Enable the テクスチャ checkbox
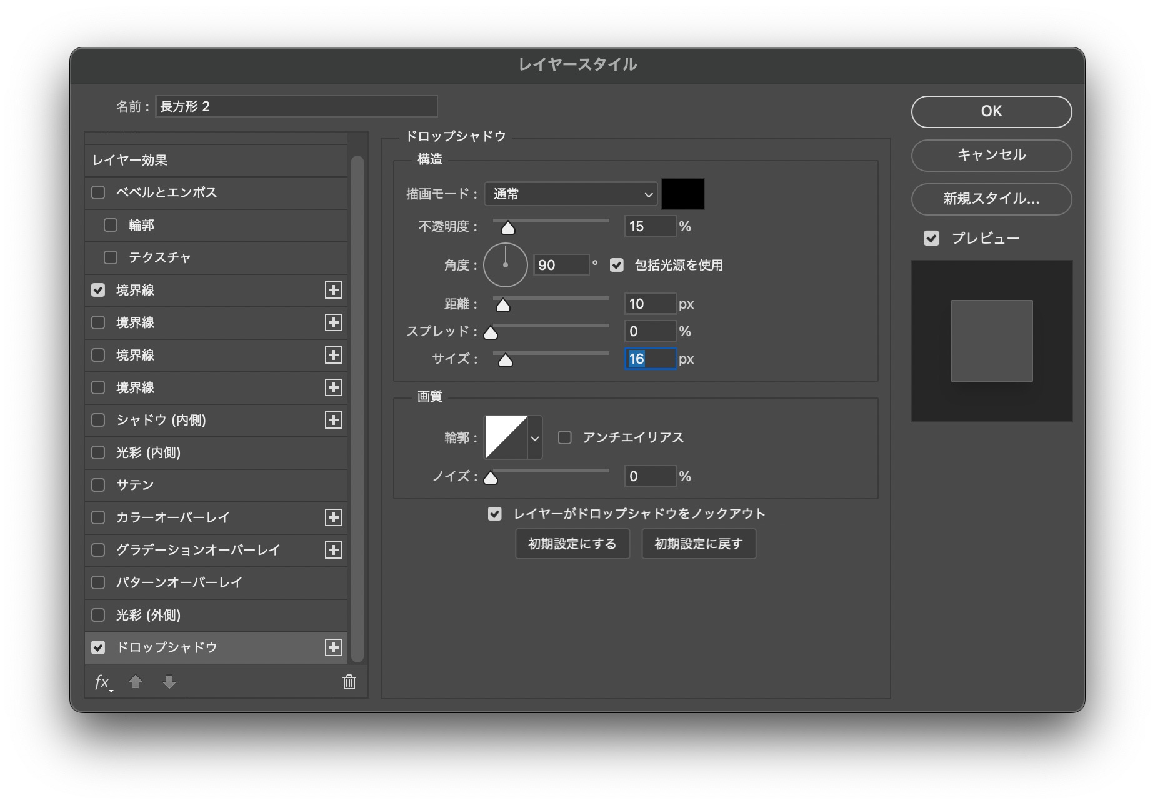The image size is (1155, 805). [111, 257]
